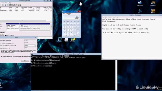Screen dimensions: 162x91
Task: Click the 8 key in Calculator
Action: [68, 27]
